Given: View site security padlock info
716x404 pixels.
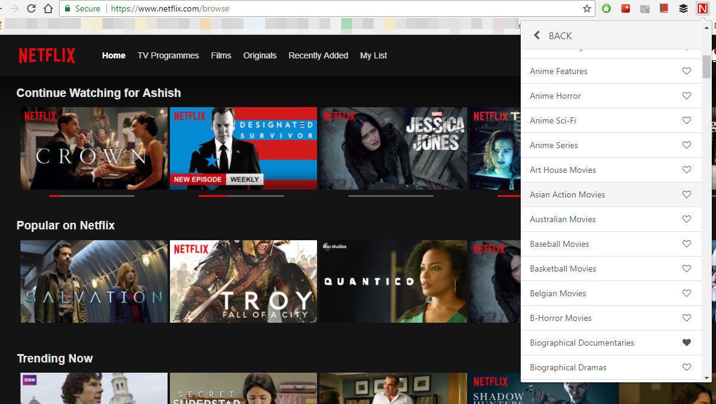Looking at the screenshot, I should click(x=68, y=8).
